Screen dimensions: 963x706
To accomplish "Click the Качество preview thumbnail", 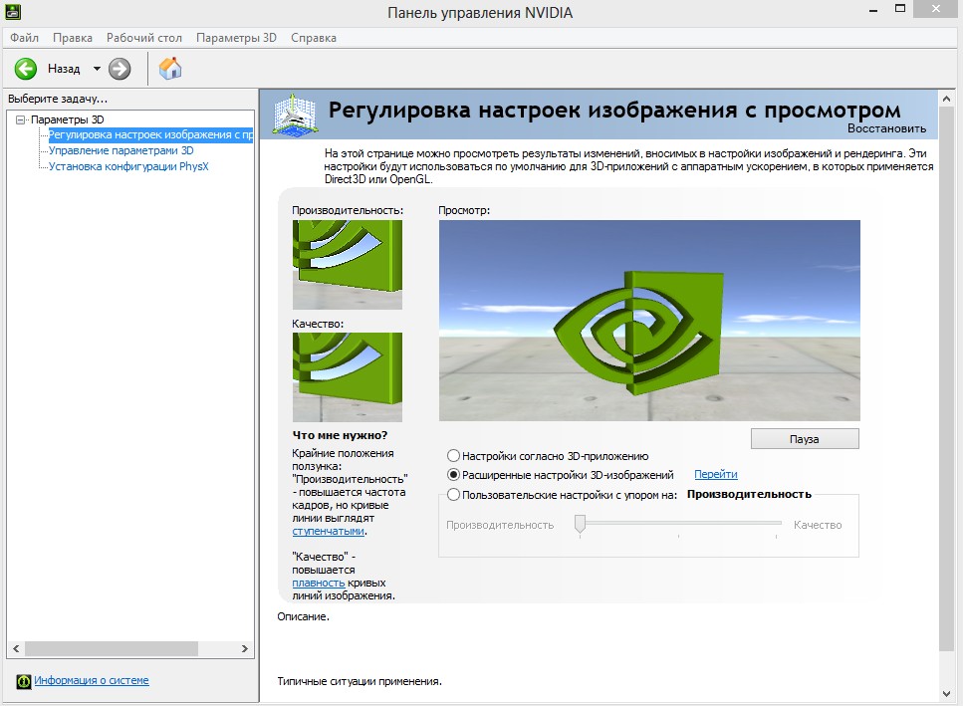I will point(348,377).
